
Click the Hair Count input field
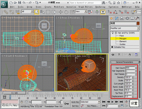point(130,68)
